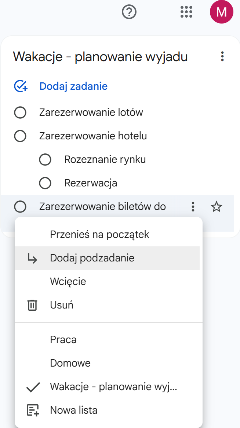This screenshot has width=240, height=428.
Task: Click the subtask arrow icon in menu
Action: (x=32, y=258)
